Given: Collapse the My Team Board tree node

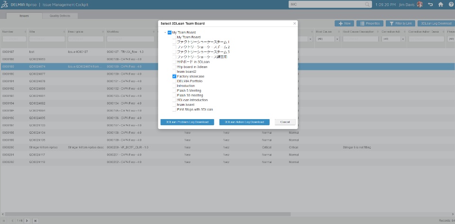Looking at the screenshot, I should click(x=165, y=33).
